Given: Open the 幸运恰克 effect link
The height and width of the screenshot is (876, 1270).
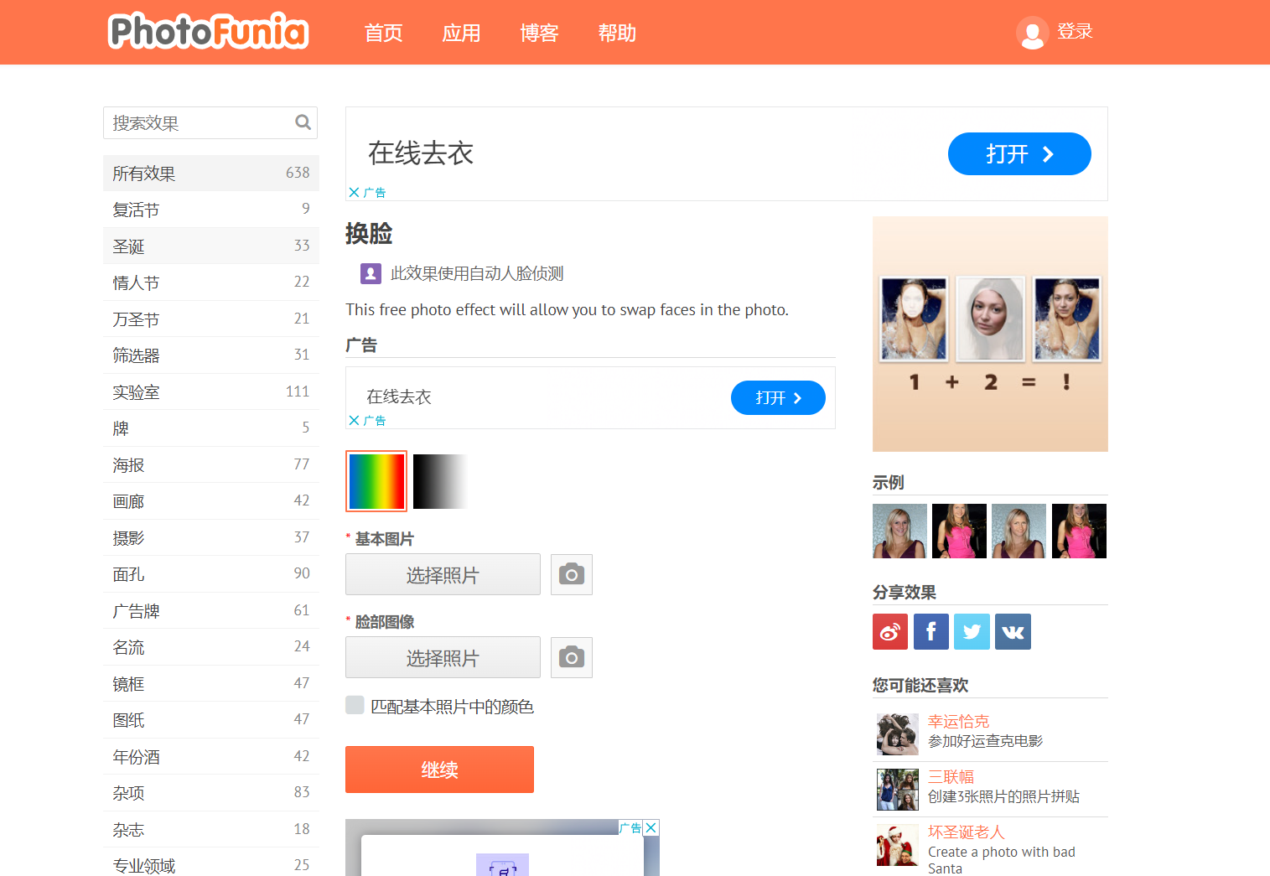Looking at the screenshot, I should (x=958, y=721).
